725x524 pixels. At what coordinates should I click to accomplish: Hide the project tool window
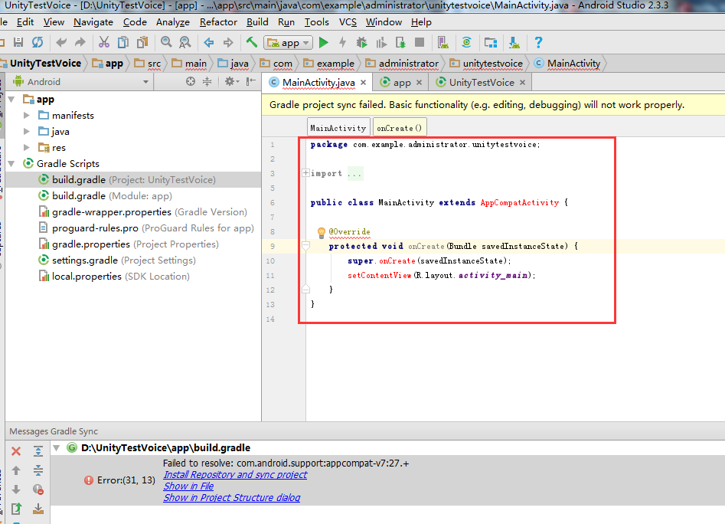pos(250,81)
